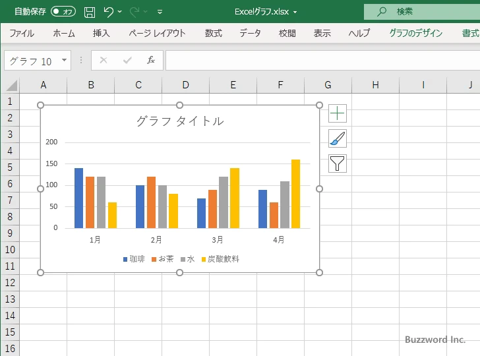Click the chart's top-right resize handle
The width and height of the screenshot is (480, 356).
tap(319, 105)
